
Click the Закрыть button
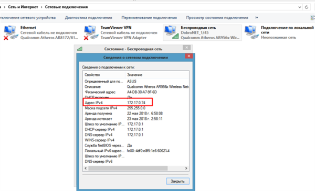click(177, 181)
